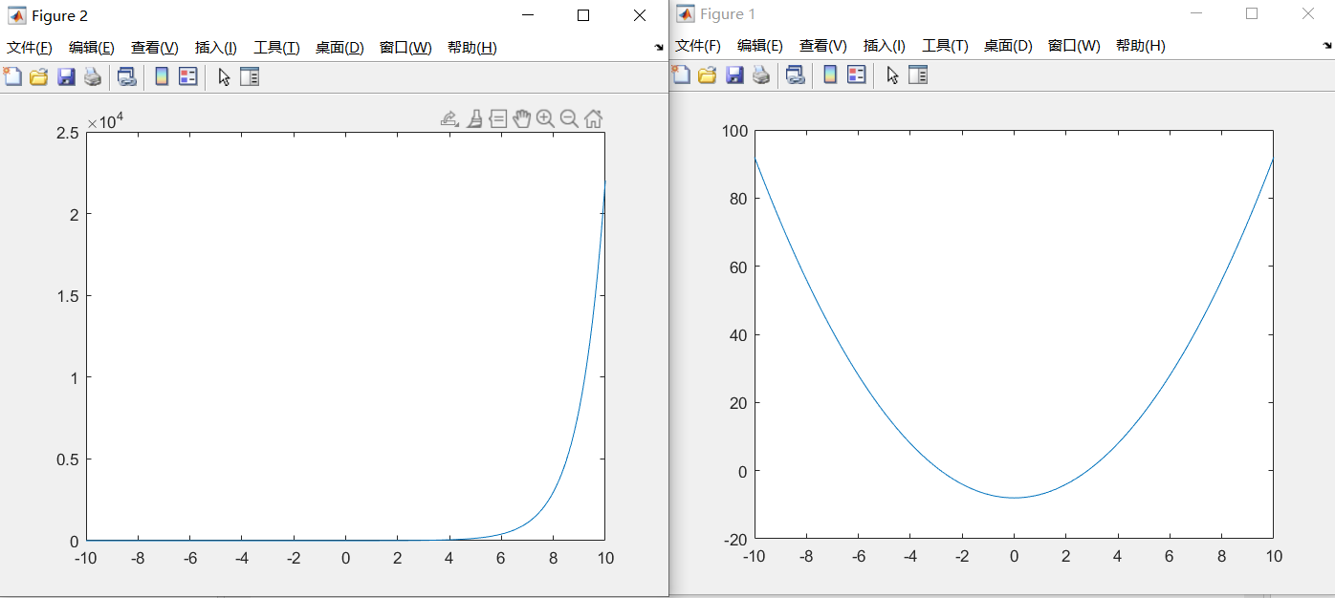
Task: Toggle data brushing with the brush icon
Action: point(474,118)
